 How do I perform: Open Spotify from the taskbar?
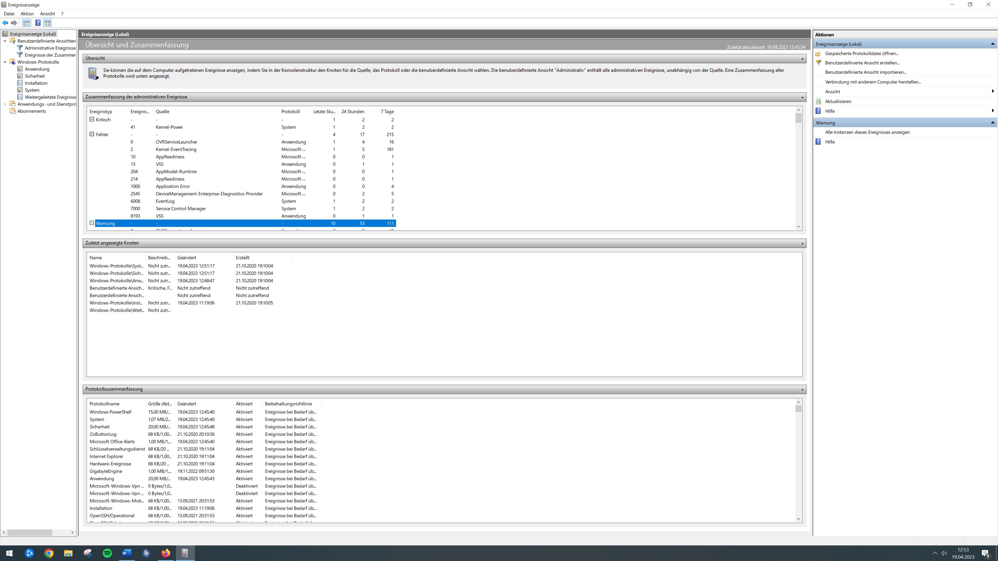(107, 553)
